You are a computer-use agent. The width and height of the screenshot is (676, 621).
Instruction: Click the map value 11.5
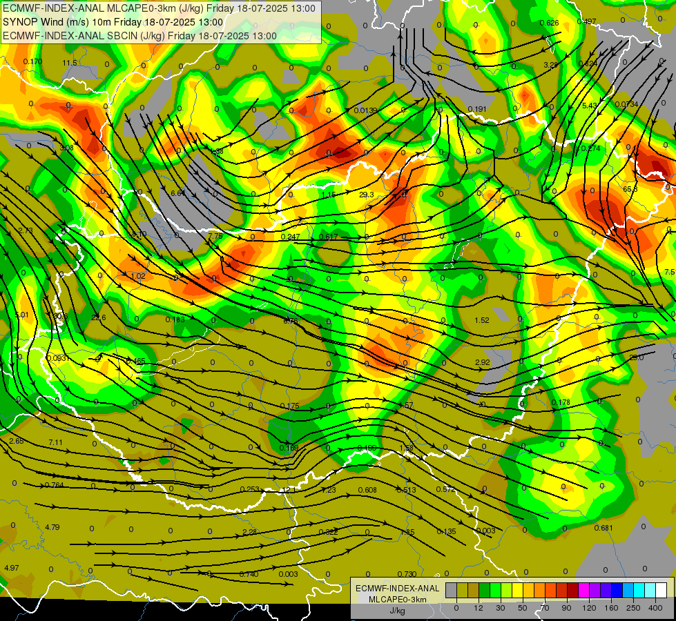[x=70, y=63]
